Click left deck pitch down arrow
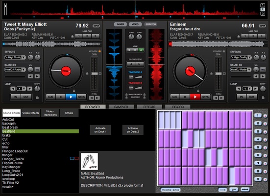The width and height of the screenshot is (270, 196). [92, 98]
